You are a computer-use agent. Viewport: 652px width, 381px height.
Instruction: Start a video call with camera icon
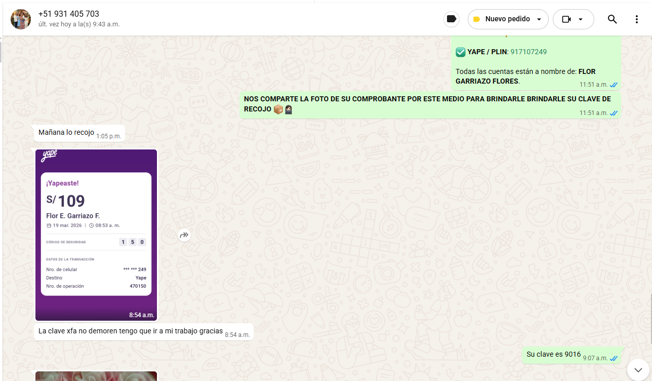566,19
